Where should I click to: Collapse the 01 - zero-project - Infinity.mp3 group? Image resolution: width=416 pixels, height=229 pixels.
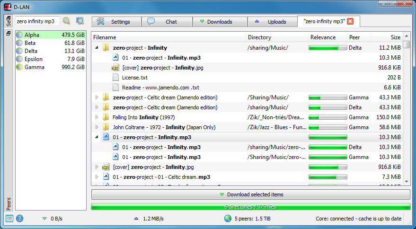click(x=97, y=137)
